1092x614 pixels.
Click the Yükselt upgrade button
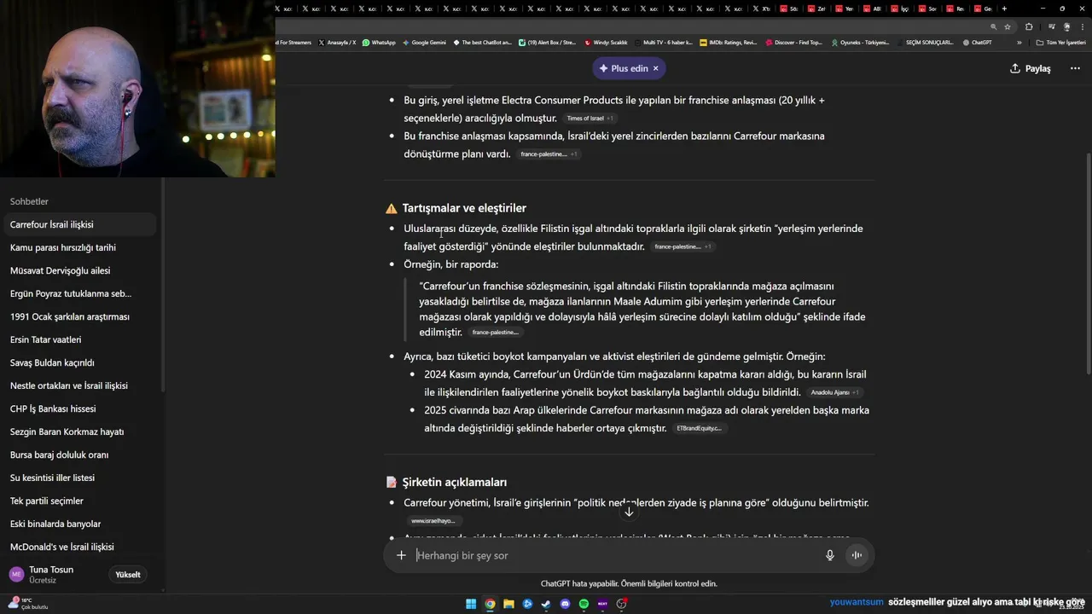pos(128,575)
